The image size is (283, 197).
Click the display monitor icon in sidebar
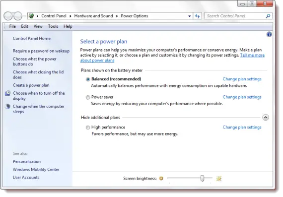pos(7,93)
